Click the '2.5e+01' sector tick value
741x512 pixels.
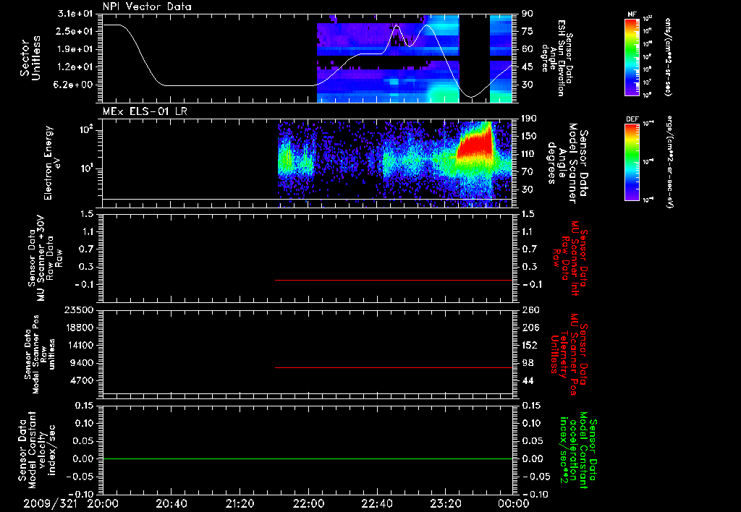point(75,31)
